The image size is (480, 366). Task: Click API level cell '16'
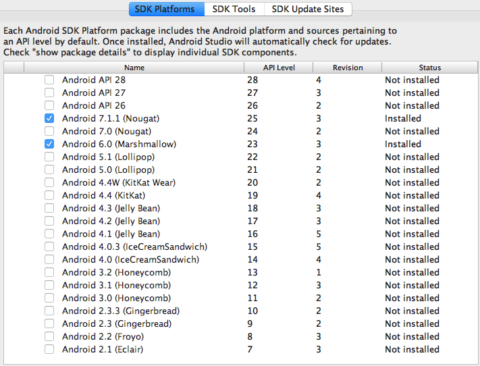[x=252, y=234]
